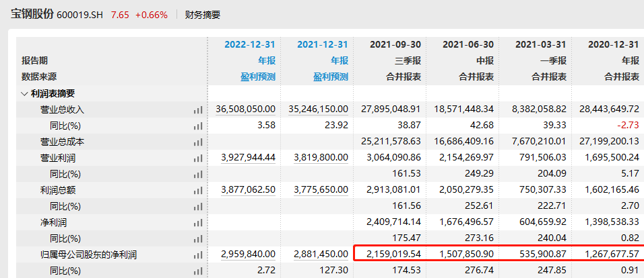Viewport: 644px width, 278px height.
Task: Click chart icon beside 净利润
Action: tap(198, 223)
